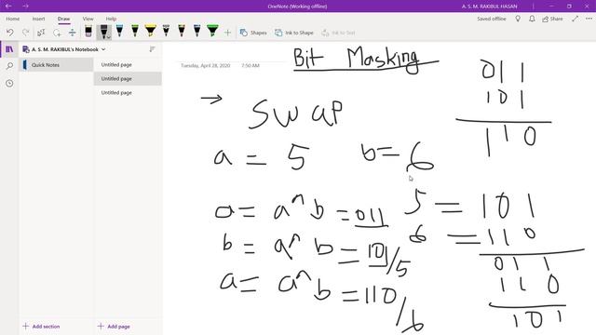
Task: Select the highlighted second Untitled page
Action: (x=128, y=78)
